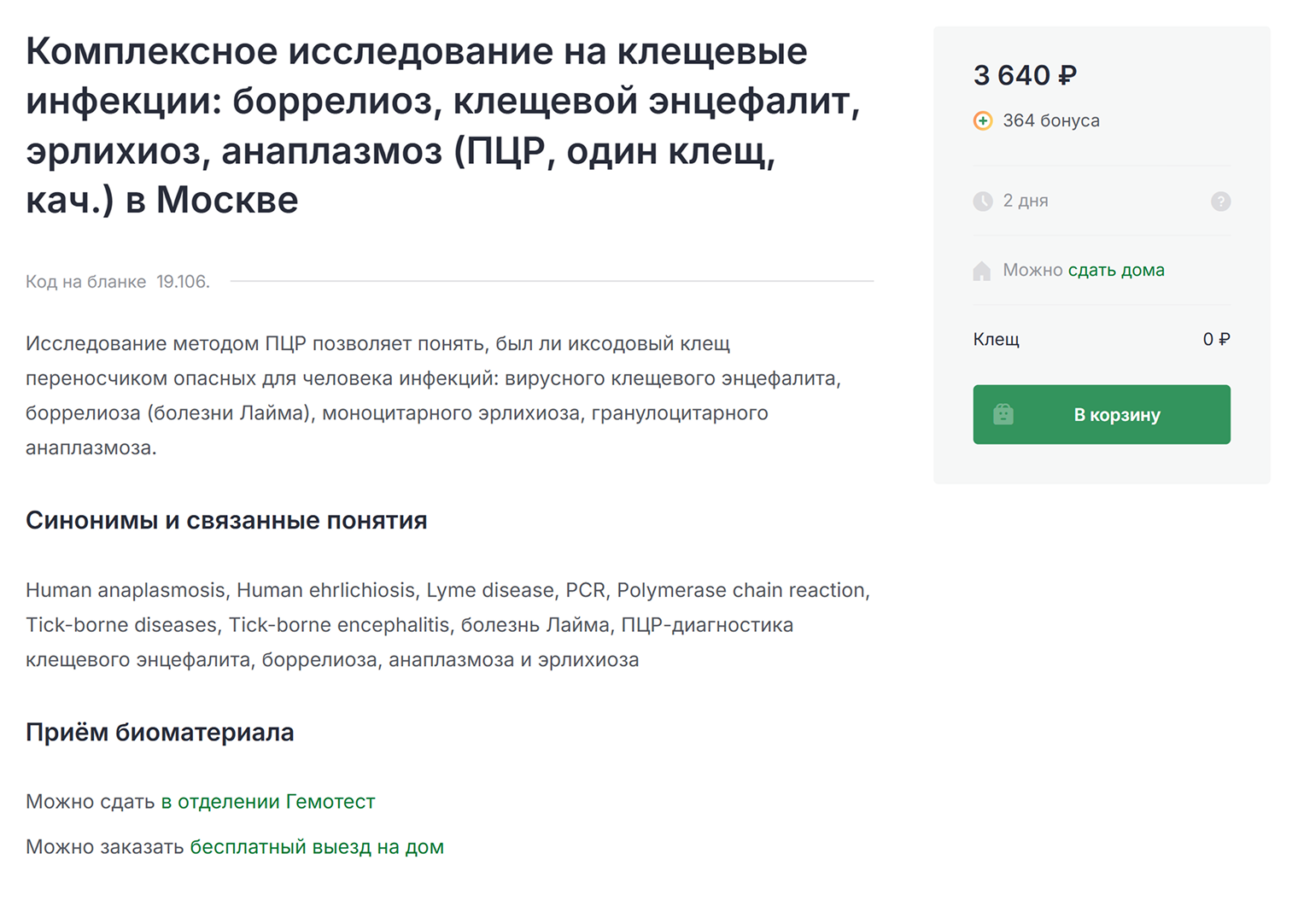Click the 2 дня turnaround text
Viewport: 1298px width, 912px height.
[1026, 201]
